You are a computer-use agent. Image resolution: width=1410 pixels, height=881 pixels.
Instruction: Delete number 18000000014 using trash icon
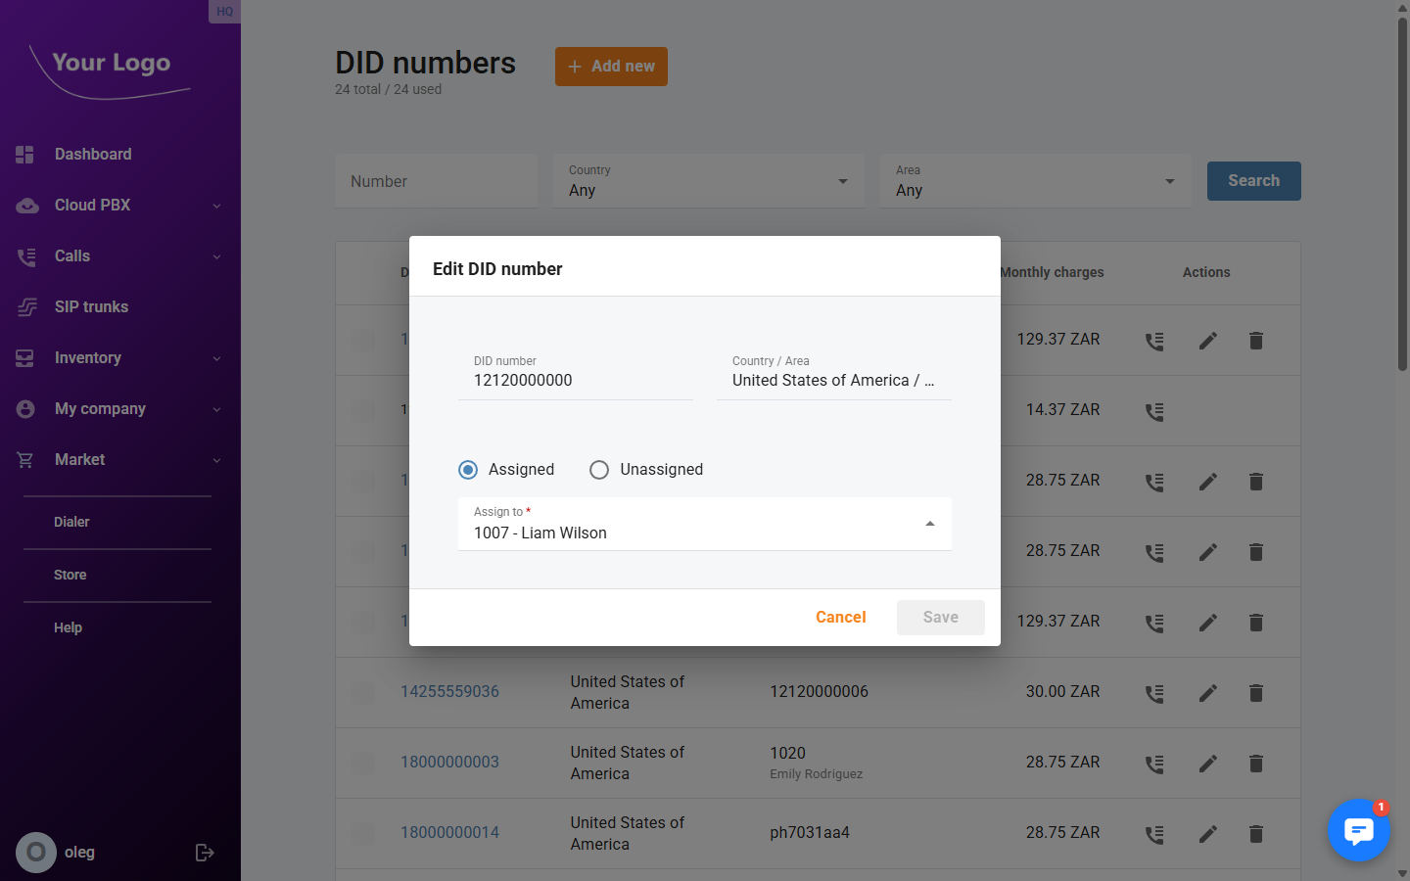(1255, 833)
